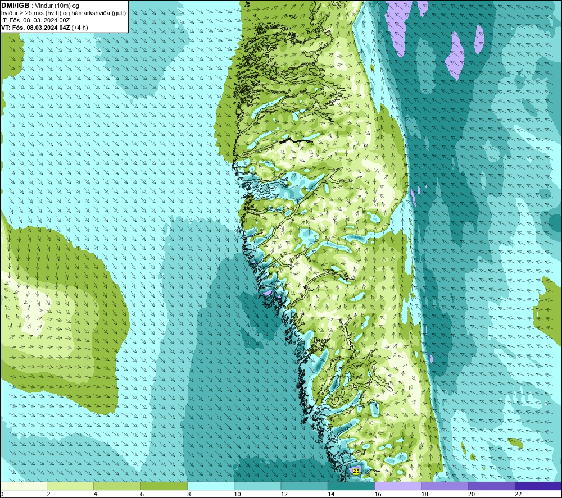Screen dimensions: 562x498
Task: Click the 'hviður > 25 m/s (hvítt)' line
Action: coord(32,13)
